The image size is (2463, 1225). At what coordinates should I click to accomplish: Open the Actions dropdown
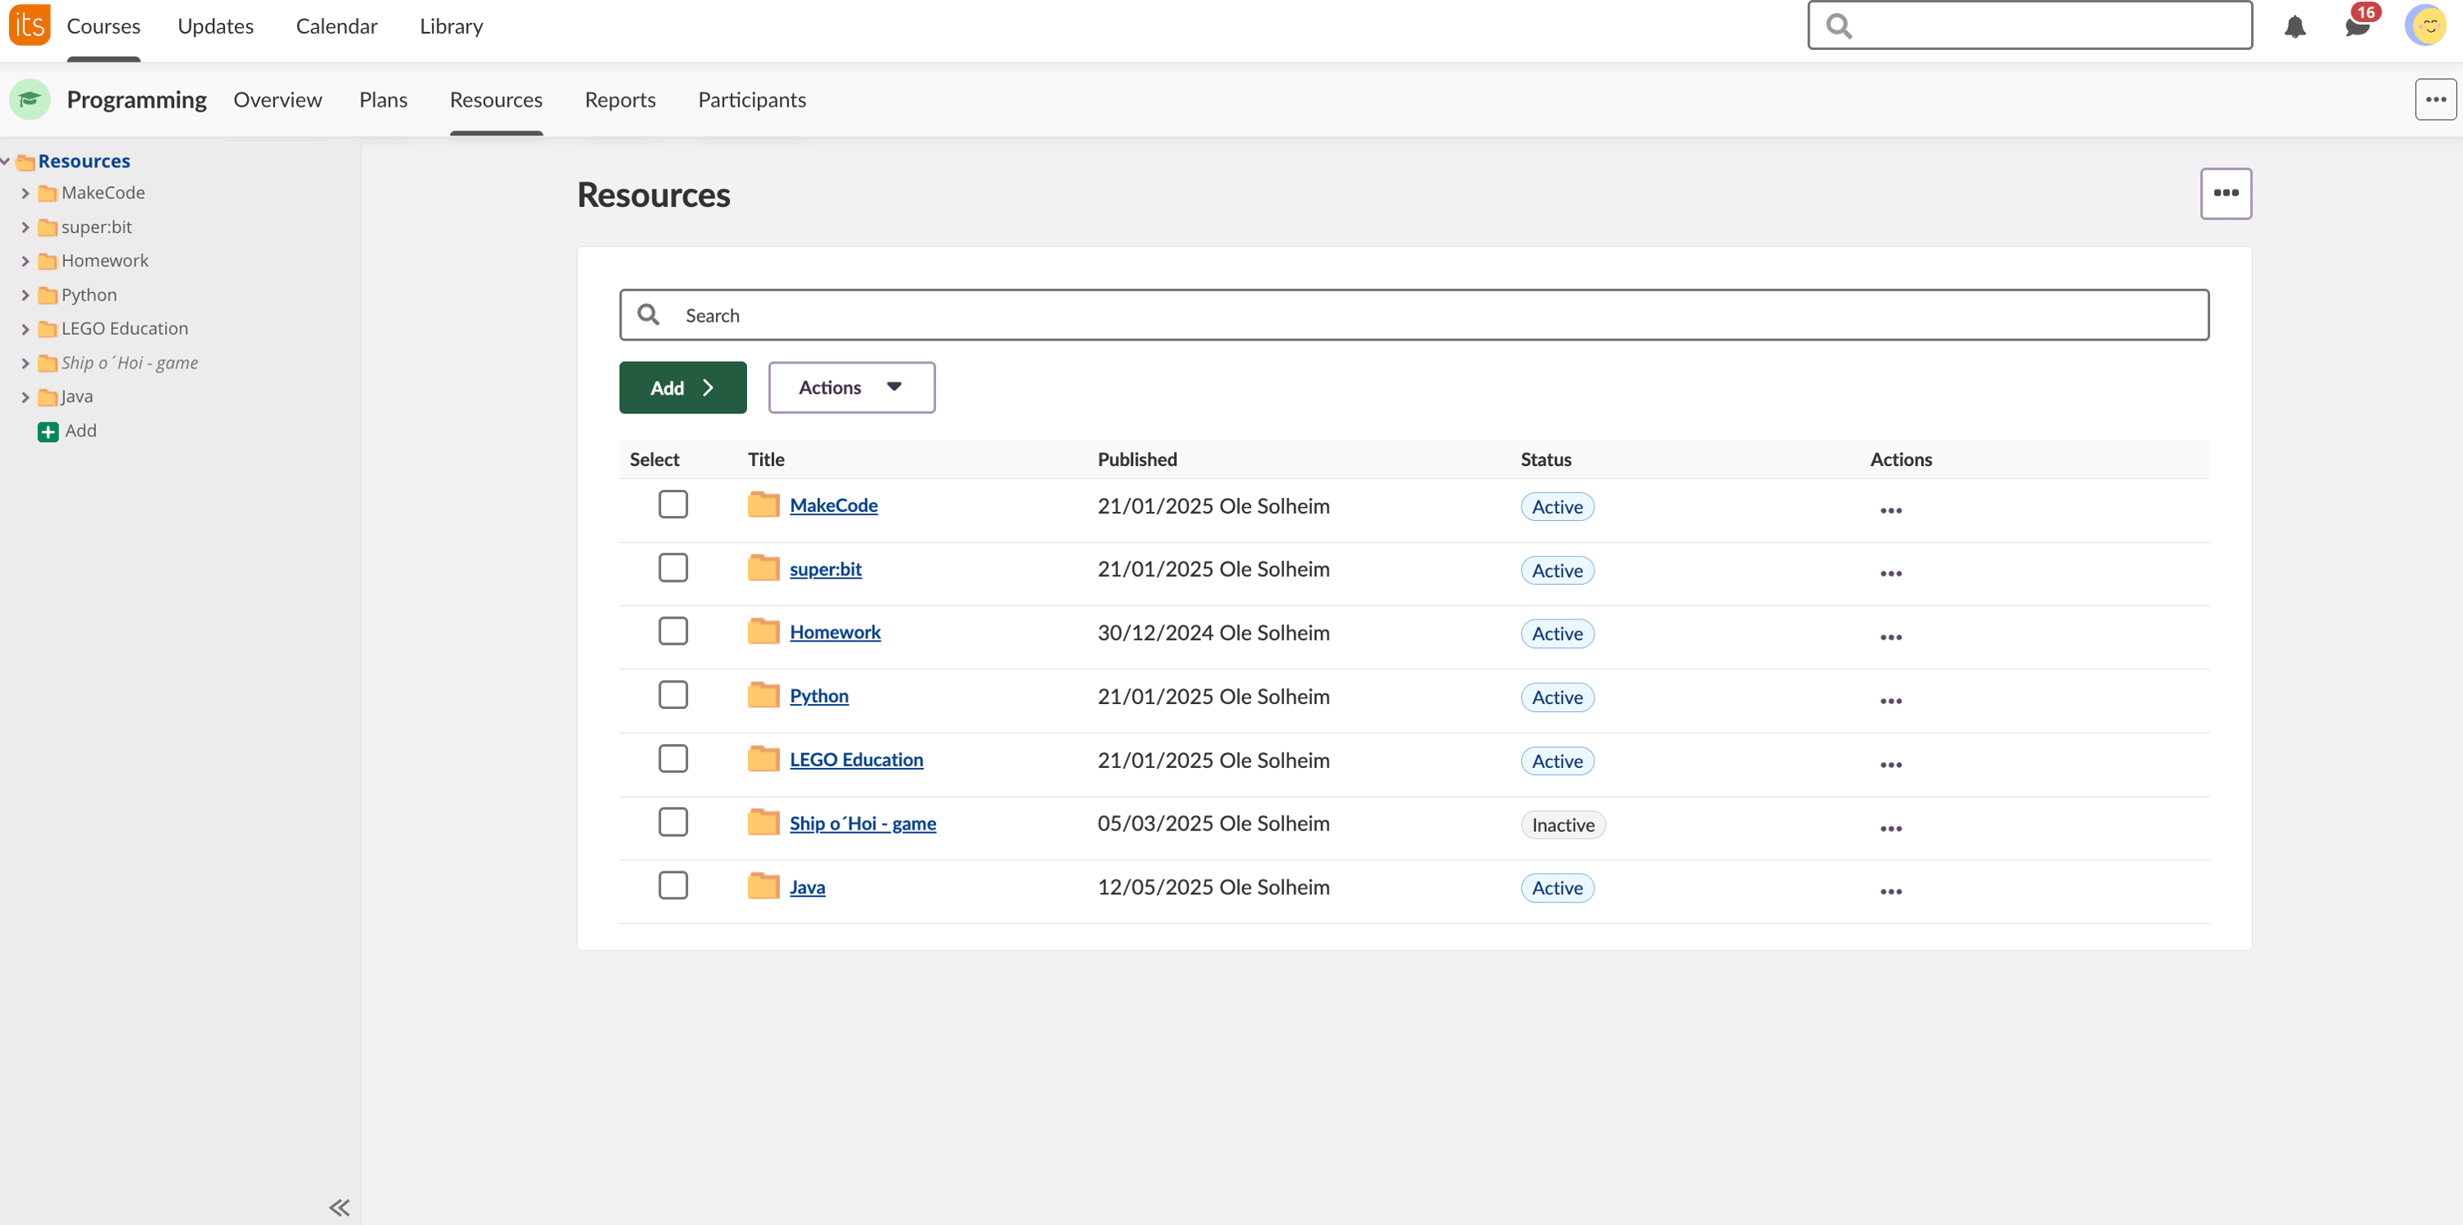850,387
